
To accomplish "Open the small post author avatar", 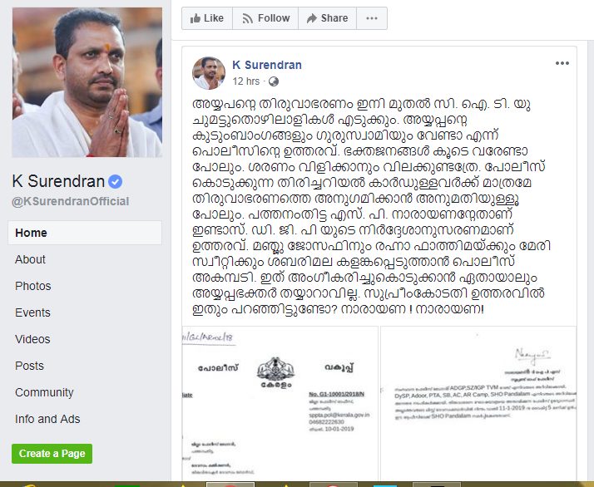I will 209,73.
